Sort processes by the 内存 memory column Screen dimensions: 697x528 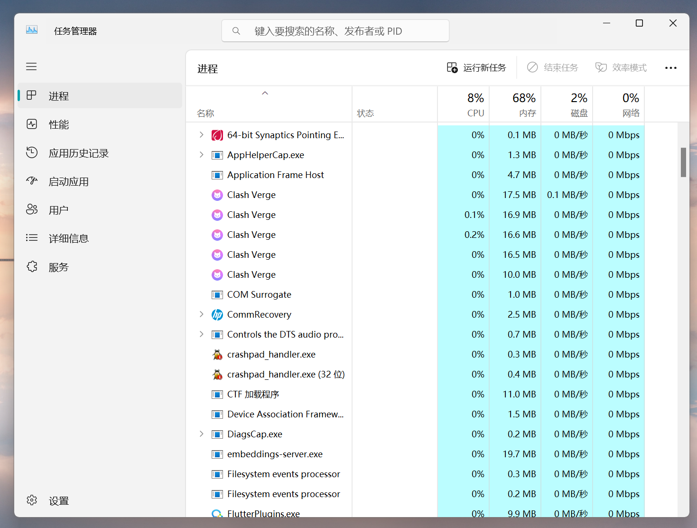tap(515, 104)
